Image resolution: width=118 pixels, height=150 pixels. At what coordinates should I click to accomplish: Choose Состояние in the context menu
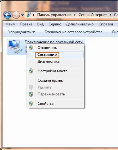point(55,55)
